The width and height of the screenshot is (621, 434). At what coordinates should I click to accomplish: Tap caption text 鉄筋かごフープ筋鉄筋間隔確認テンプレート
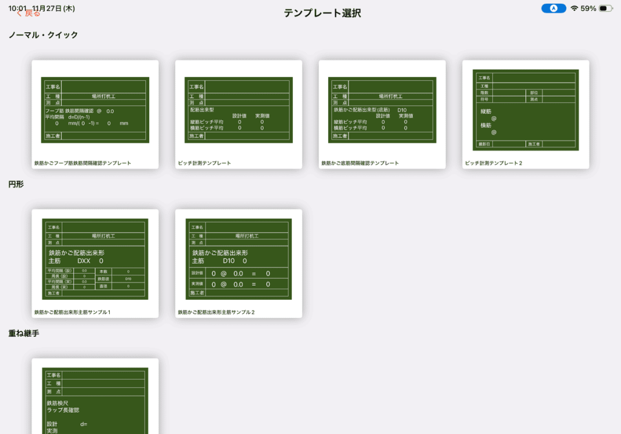click(82, 163)
